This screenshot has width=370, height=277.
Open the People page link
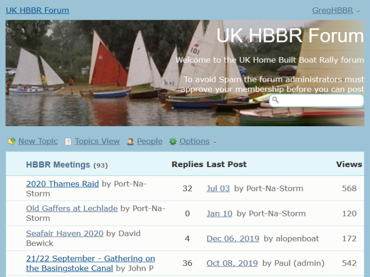(149, 141)
